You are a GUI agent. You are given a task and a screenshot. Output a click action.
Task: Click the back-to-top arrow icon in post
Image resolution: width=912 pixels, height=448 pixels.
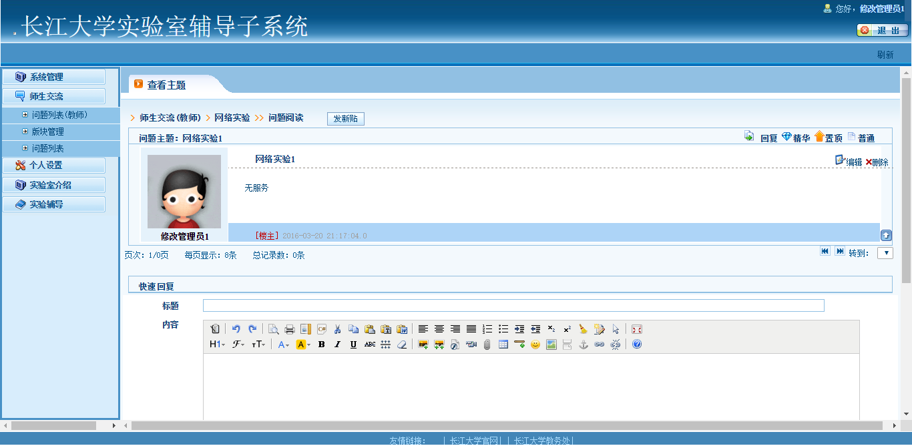(886, 235)
